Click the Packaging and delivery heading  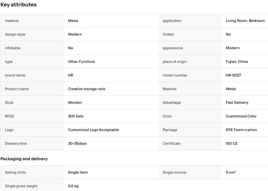[24, 159]
